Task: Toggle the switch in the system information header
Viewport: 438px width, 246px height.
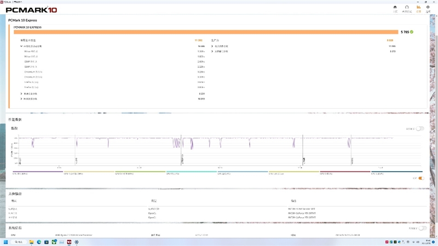Action: (423, 228)
